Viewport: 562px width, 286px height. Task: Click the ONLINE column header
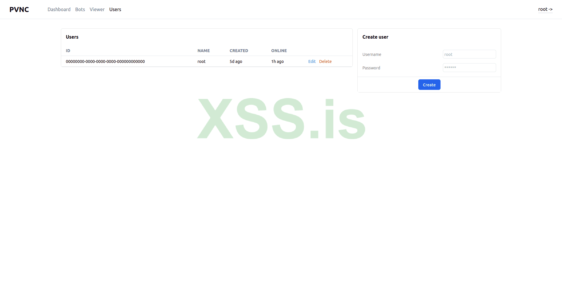click(279, 51)
